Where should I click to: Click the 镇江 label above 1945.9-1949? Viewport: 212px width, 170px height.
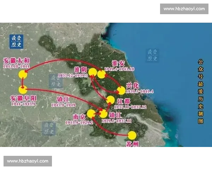(x=63, y=100)
